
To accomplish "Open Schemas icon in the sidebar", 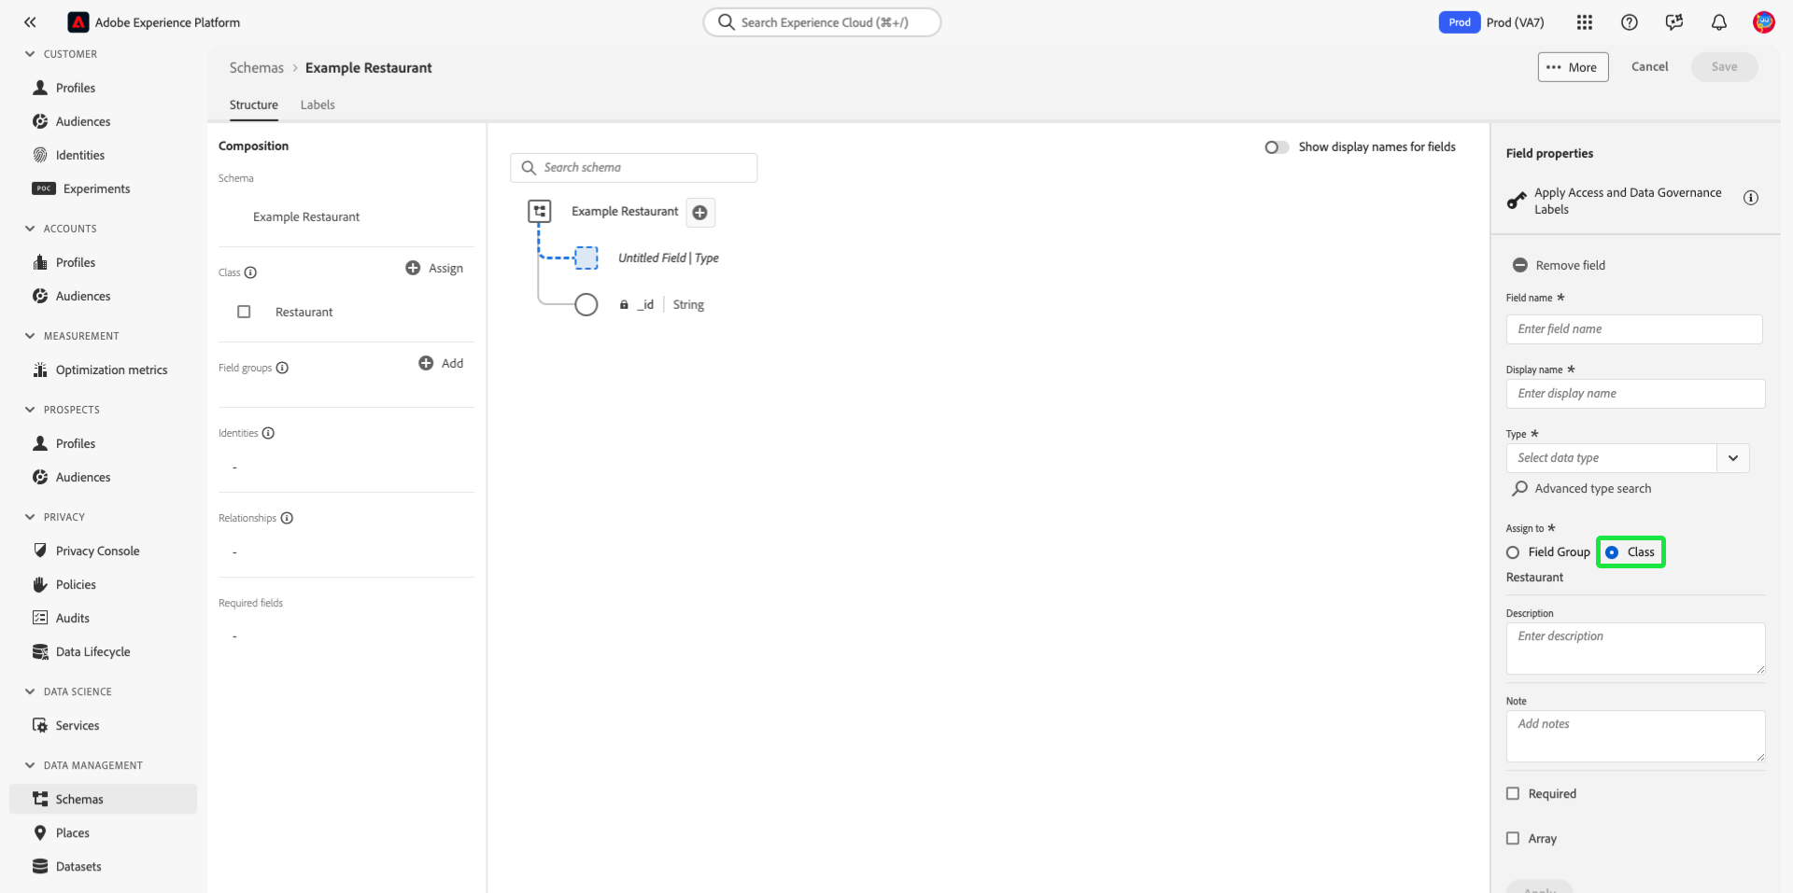I will (40, 799).
